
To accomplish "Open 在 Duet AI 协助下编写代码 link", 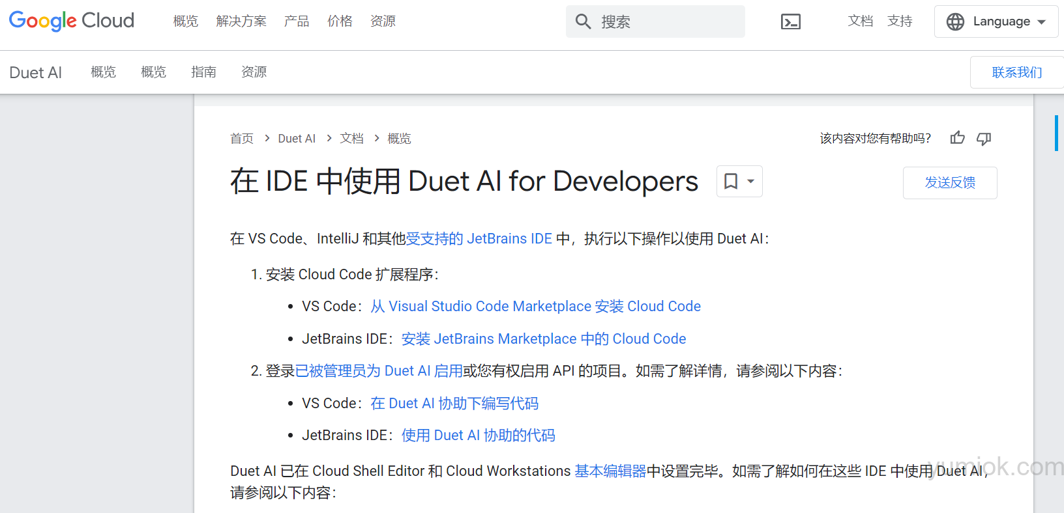I will 454,404.
